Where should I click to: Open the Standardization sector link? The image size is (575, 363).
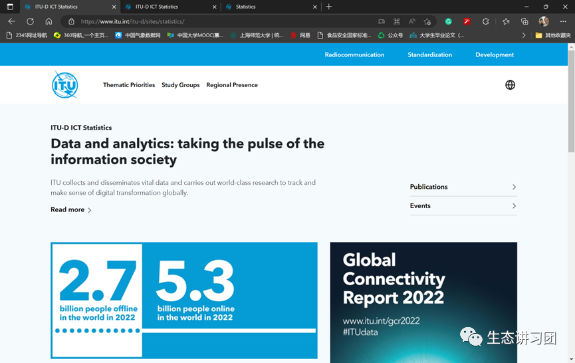430,55
